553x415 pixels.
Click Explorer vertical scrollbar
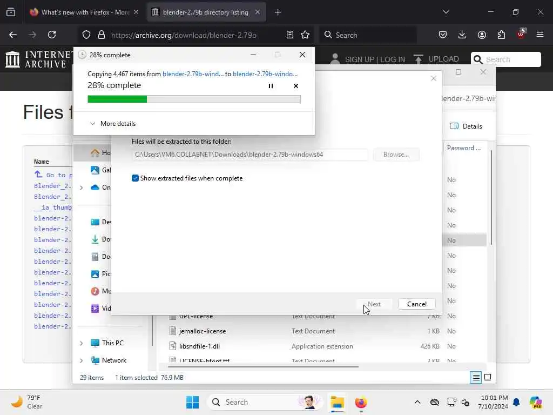pos(491,198)
